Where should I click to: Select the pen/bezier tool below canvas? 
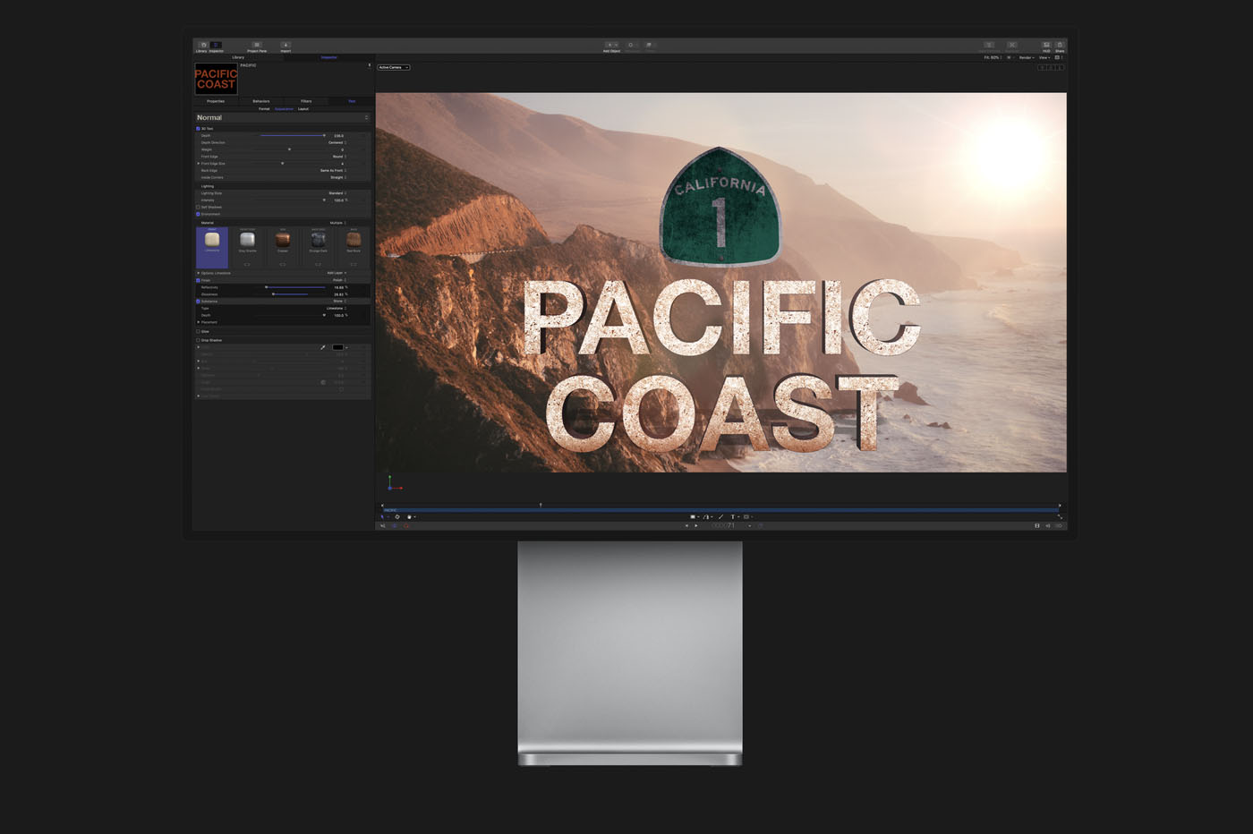tap(706, 516)
